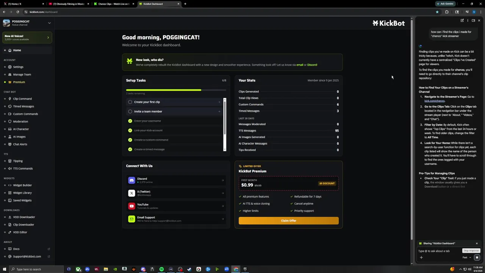Click the Chat Alerts icon

[10, 144]
